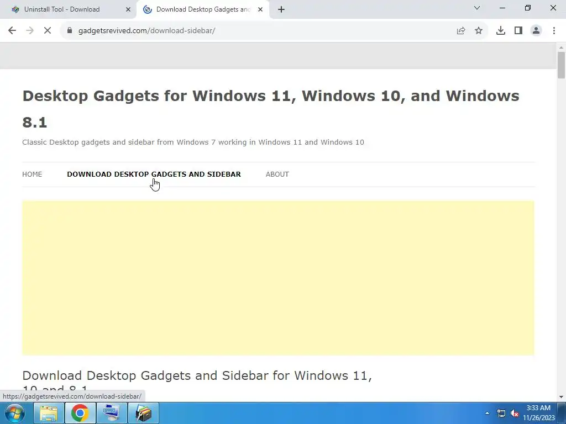This screenshot has height=424, width=566.
Task: Close the Uninstall Tool tab
Action: point(128,9)
